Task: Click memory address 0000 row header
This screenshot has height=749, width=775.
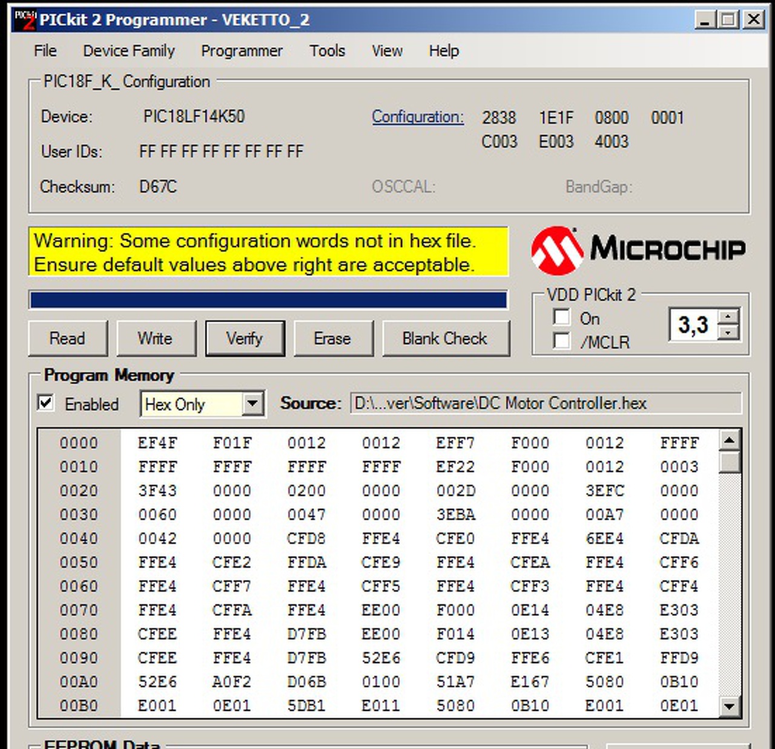Action: tap(79, 443)
